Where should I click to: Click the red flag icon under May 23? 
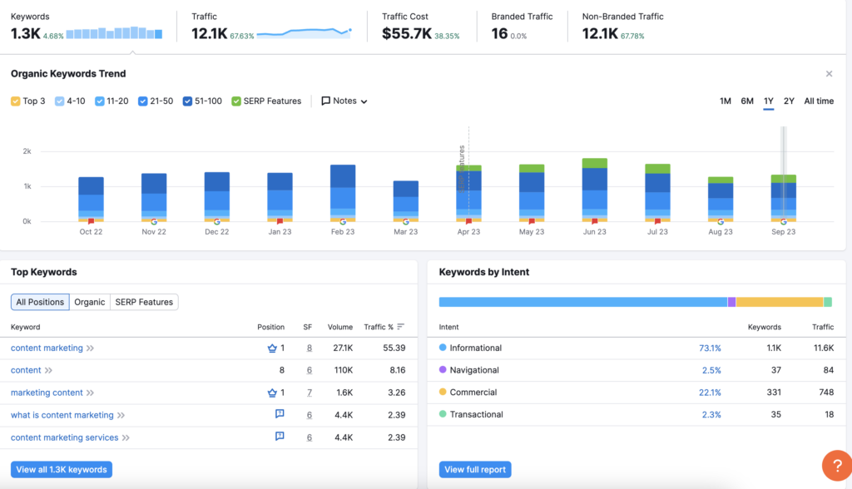coord(532,221)
